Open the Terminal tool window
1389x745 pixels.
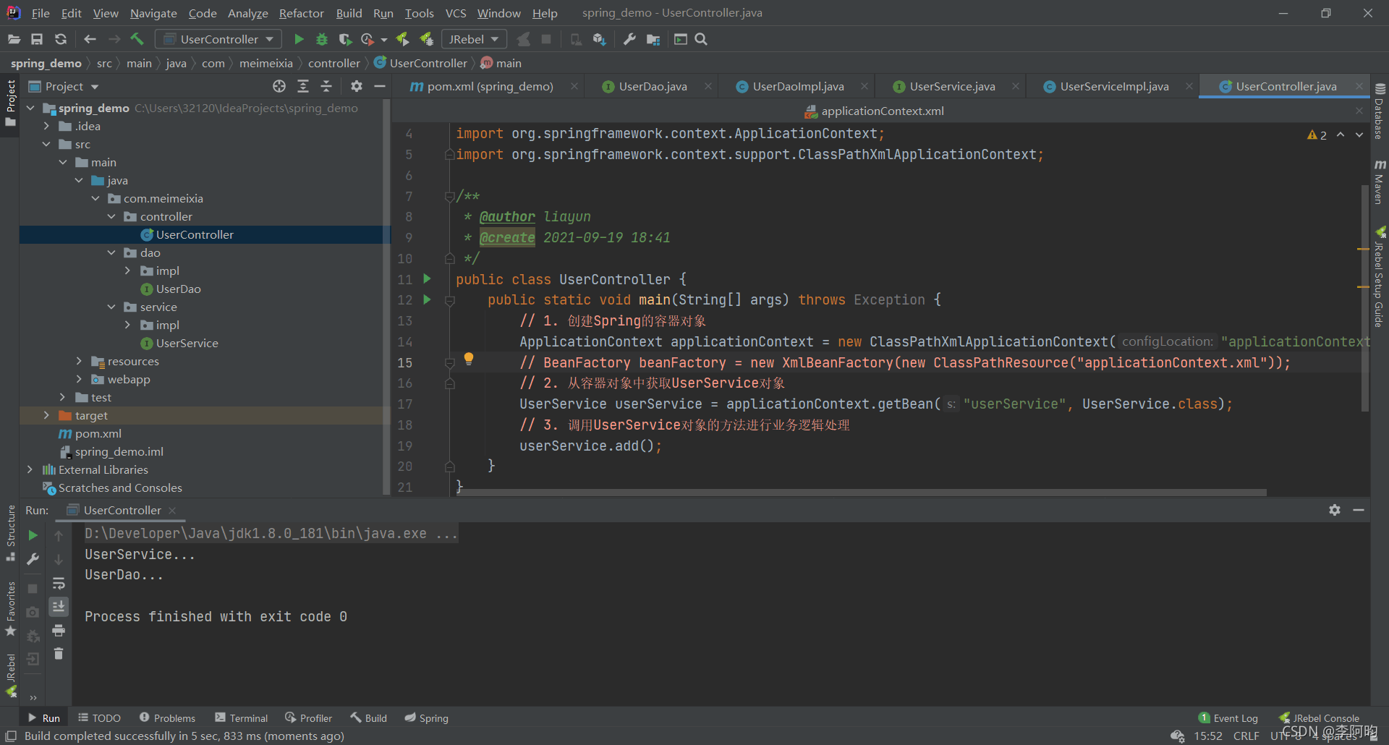(x=242, y=718)
